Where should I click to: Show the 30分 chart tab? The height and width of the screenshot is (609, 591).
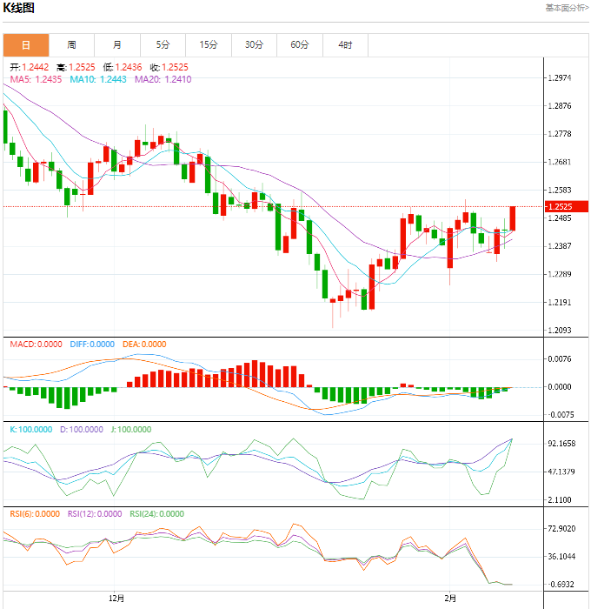[254, 45]
